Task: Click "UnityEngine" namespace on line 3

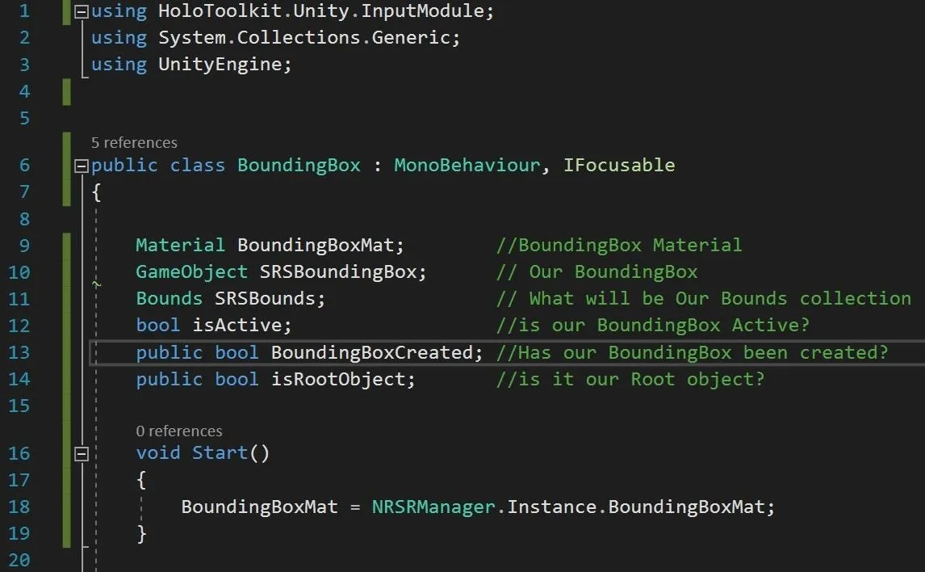Action: pyautogui.click(x=220, y=65)
